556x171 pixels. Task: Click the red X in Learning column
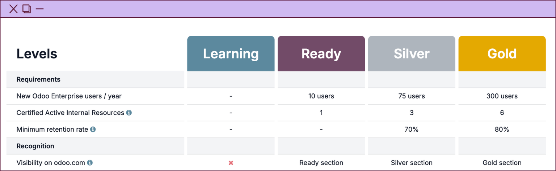click(x=231, y=163)
